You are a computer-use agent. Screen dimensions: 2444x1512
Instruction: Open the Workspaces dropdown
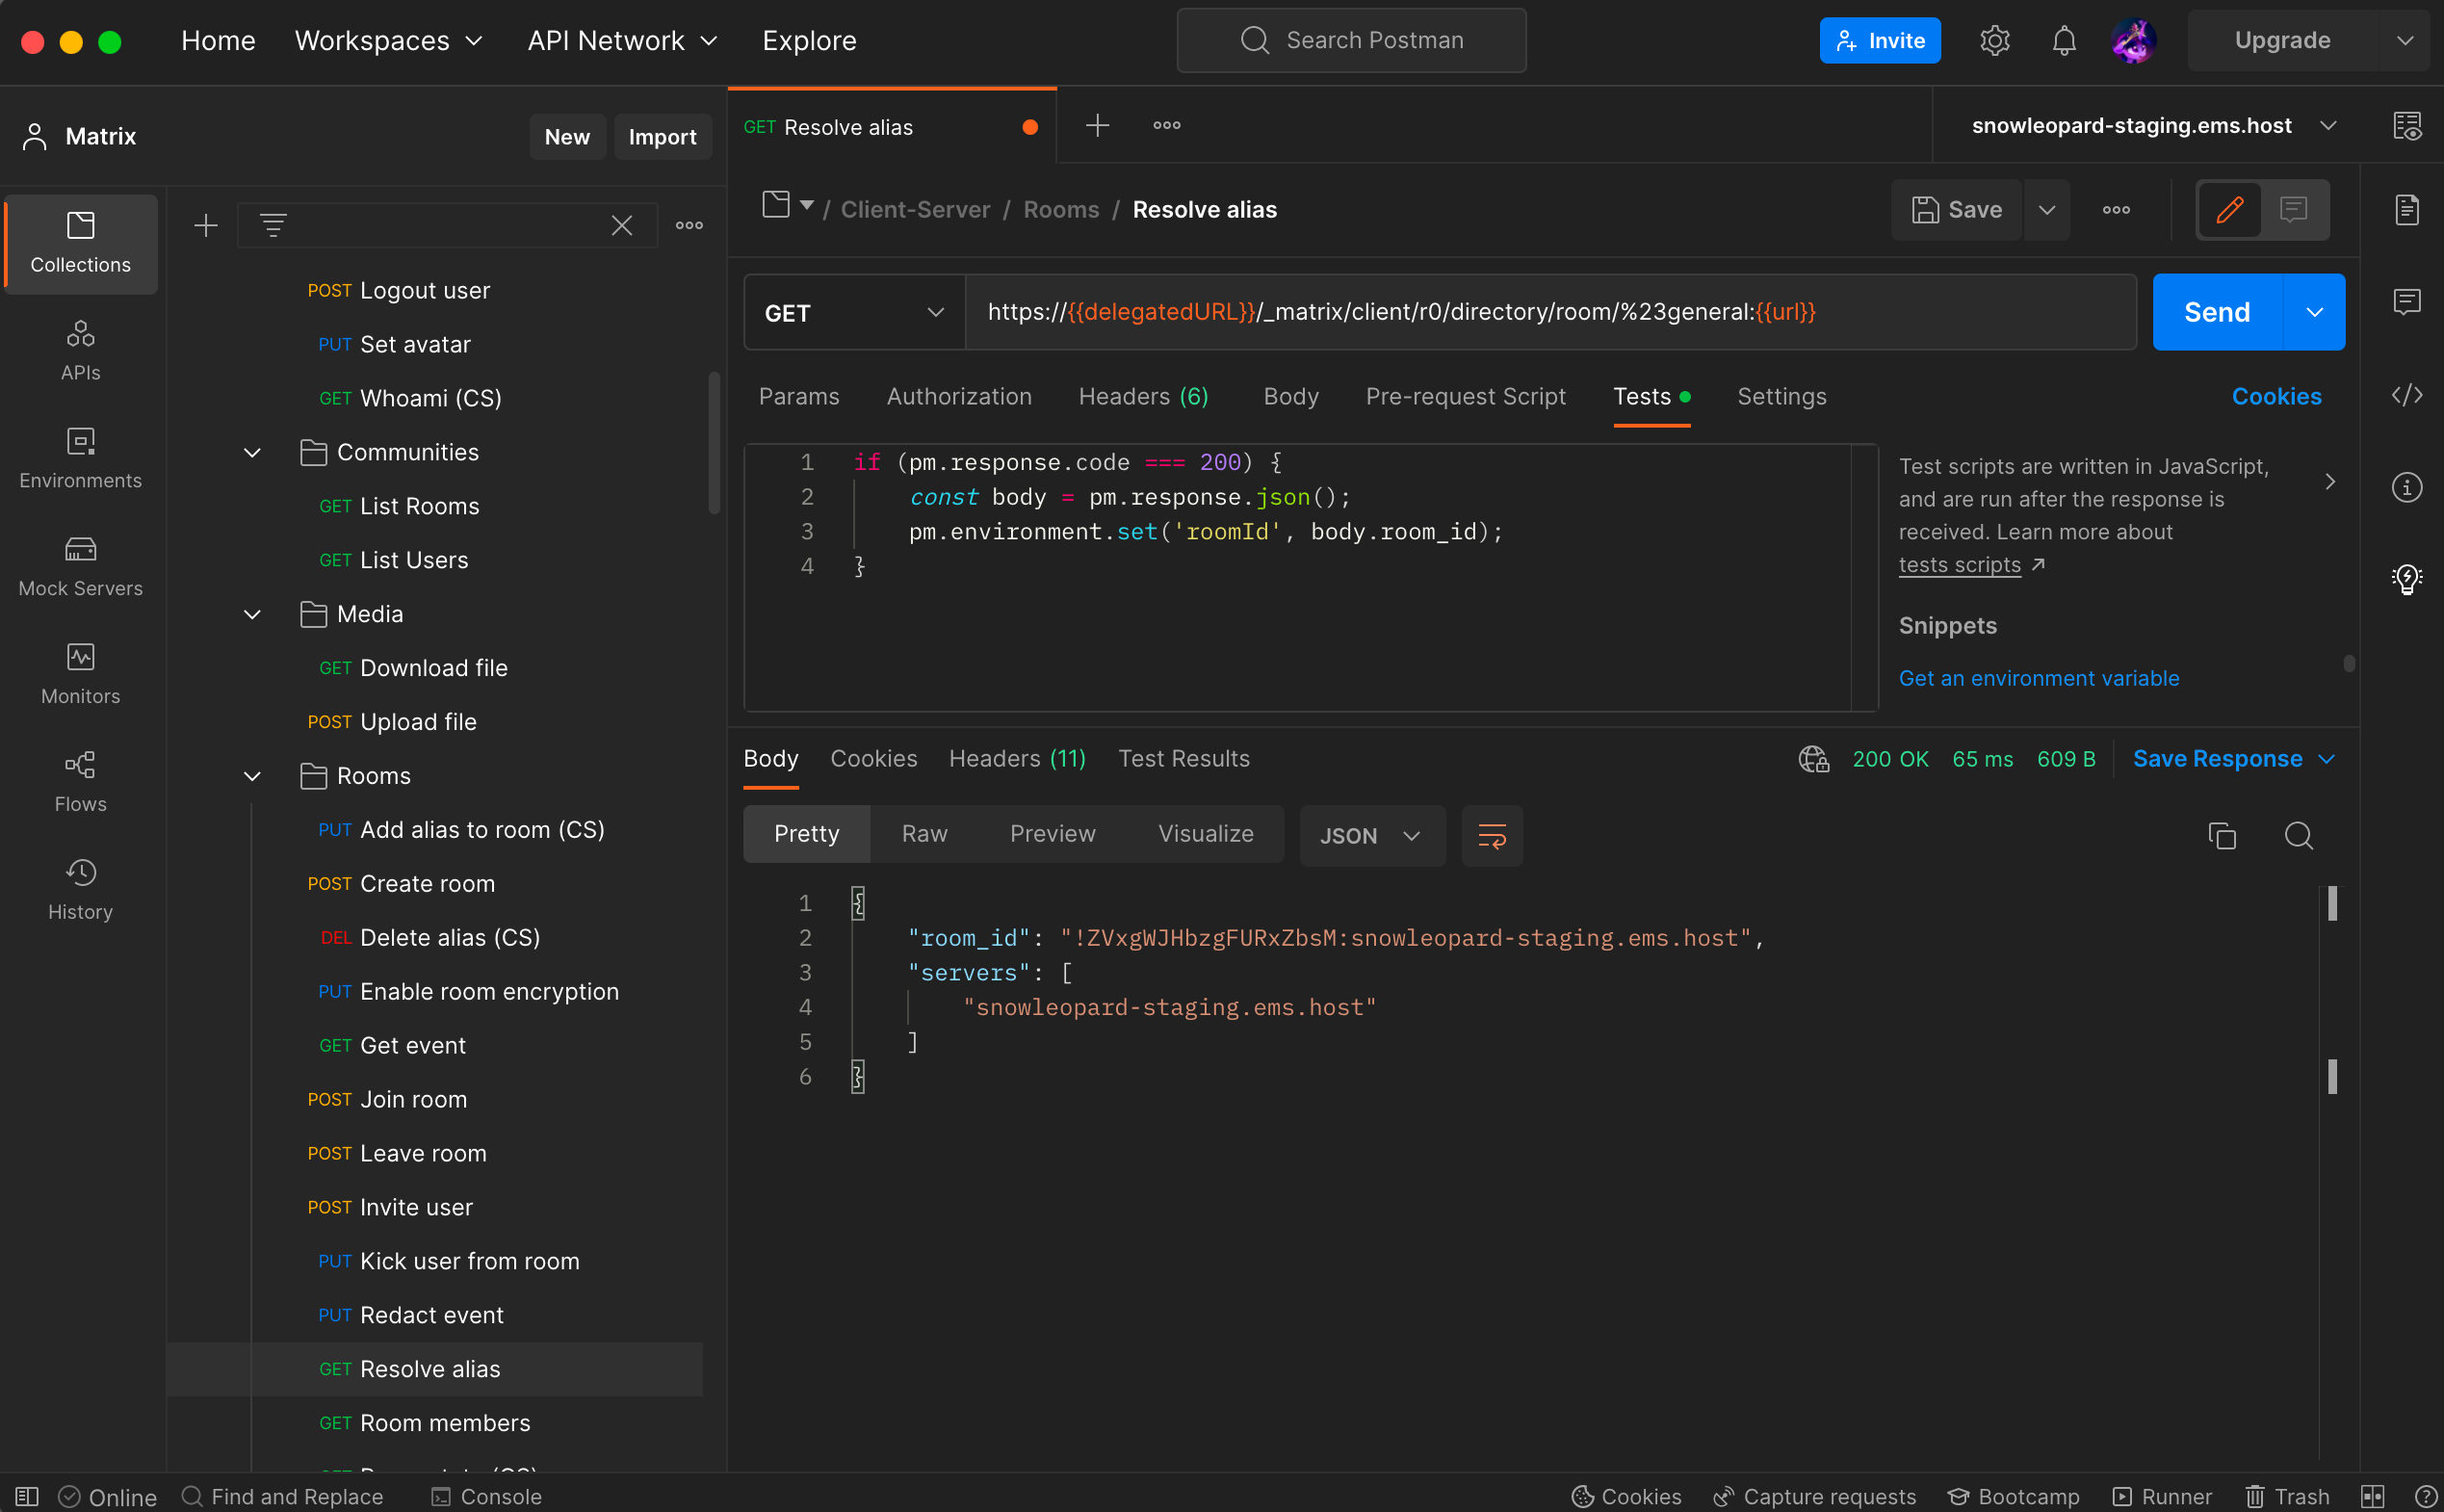(388, 40)
